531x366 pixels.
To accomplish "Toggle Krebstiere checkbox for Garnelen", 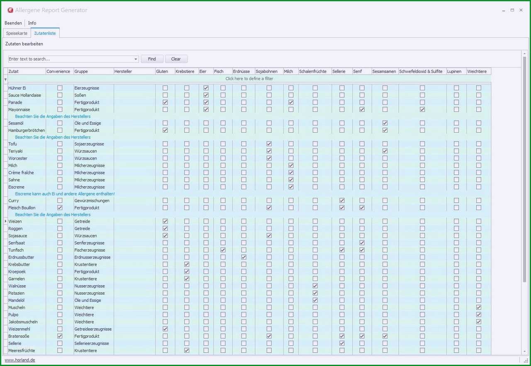I will coord(187,279).
